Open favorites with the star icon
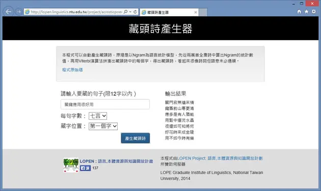The height and width of the screenshot is (191, 321). 306,12
